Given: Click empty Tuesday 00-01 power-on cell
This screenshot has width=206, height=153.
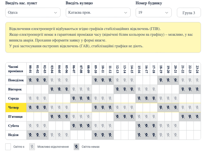Looking at the screenshot, I should pos(30,90).
